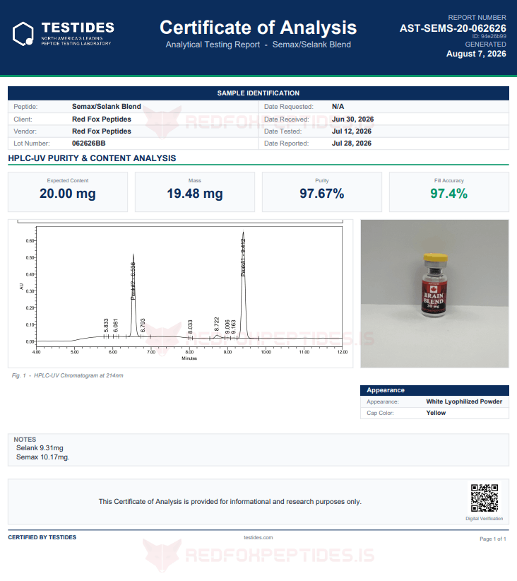Screen dimensions: 517x581
Task: Select peptide value Semax/Selank Blend
Action: pos(106,106)
